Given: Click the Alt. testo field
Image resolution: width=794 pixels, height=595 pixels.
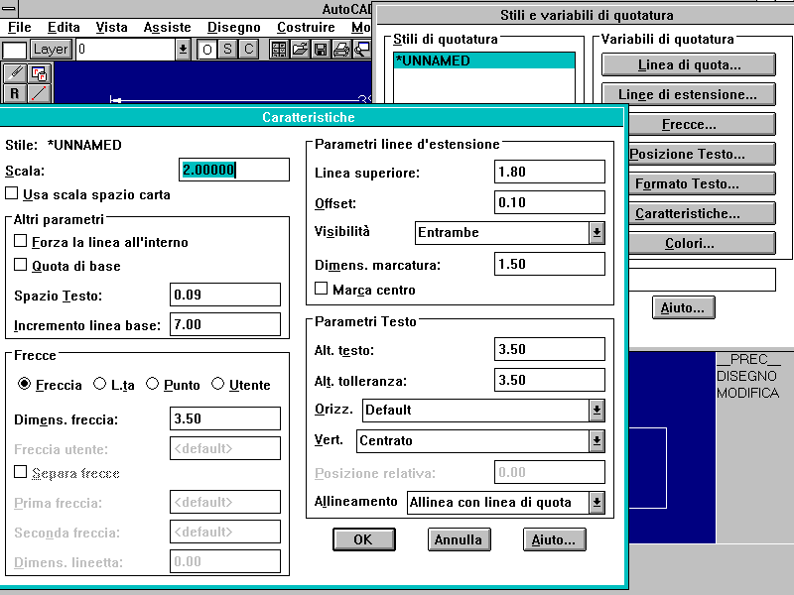Looking at the screenshot, I should [550, 349].
